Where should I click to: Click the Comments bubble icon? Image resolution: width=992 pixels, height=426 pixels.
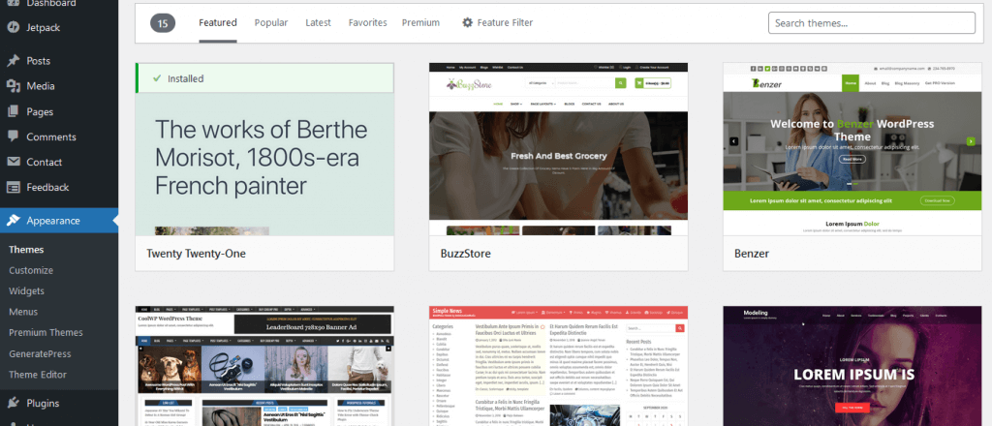[13, 137]
